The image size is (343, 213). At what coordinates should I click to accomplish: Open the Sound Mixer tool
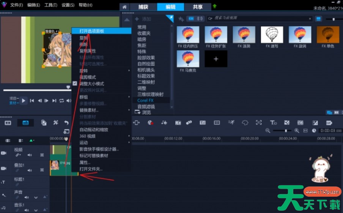click(164, 123)
